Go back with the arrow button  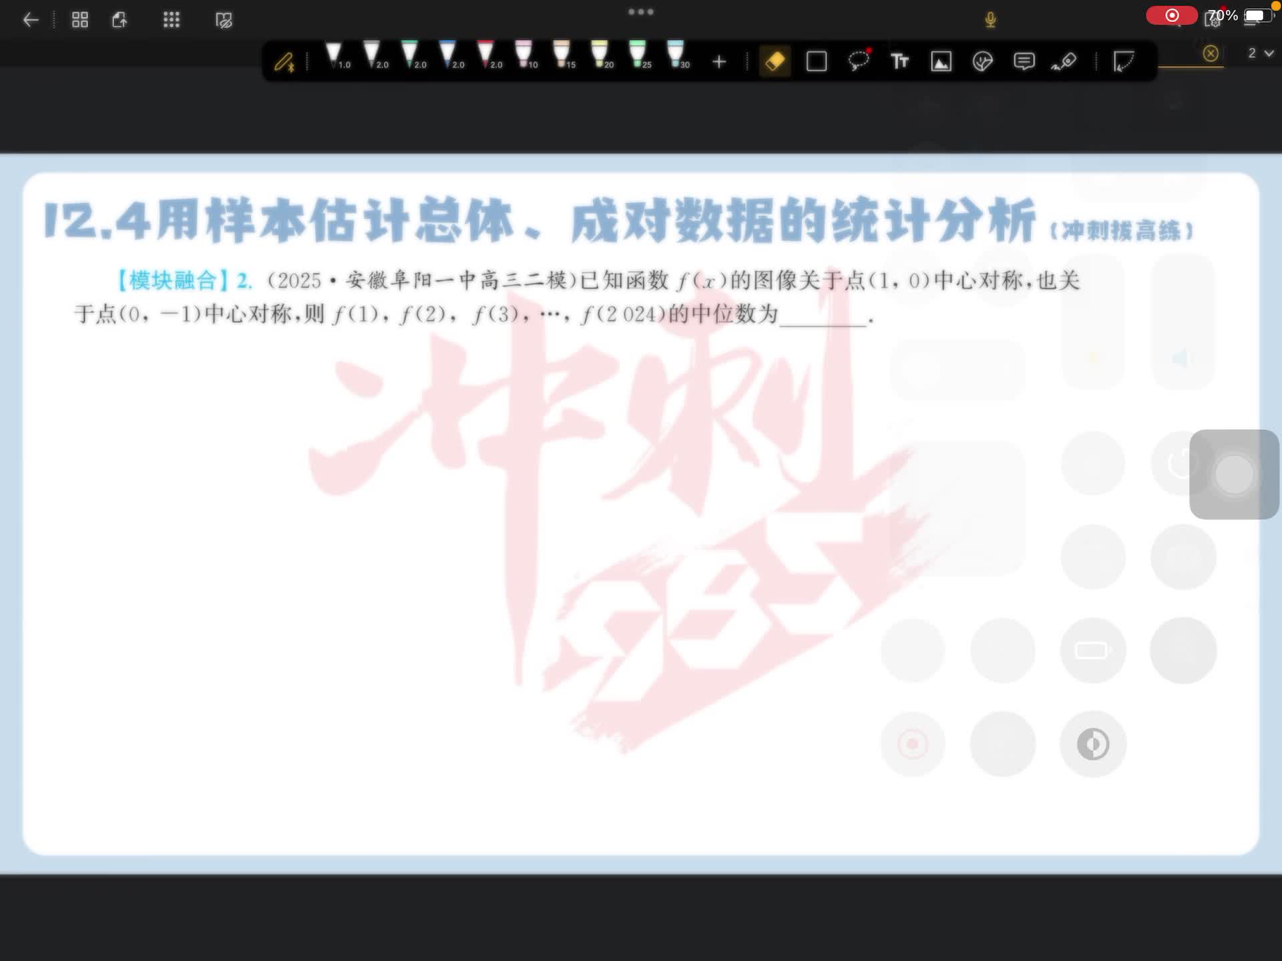(x=31, y=20)
